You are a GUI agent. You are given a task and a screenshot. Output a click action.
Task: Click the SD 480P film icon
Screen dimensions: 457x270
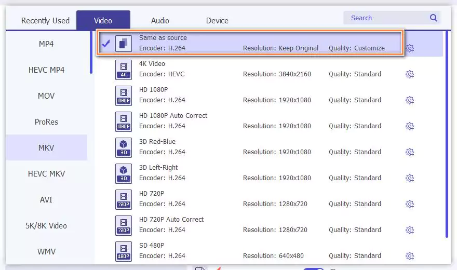pyautogui.click(x=124, y=251)
